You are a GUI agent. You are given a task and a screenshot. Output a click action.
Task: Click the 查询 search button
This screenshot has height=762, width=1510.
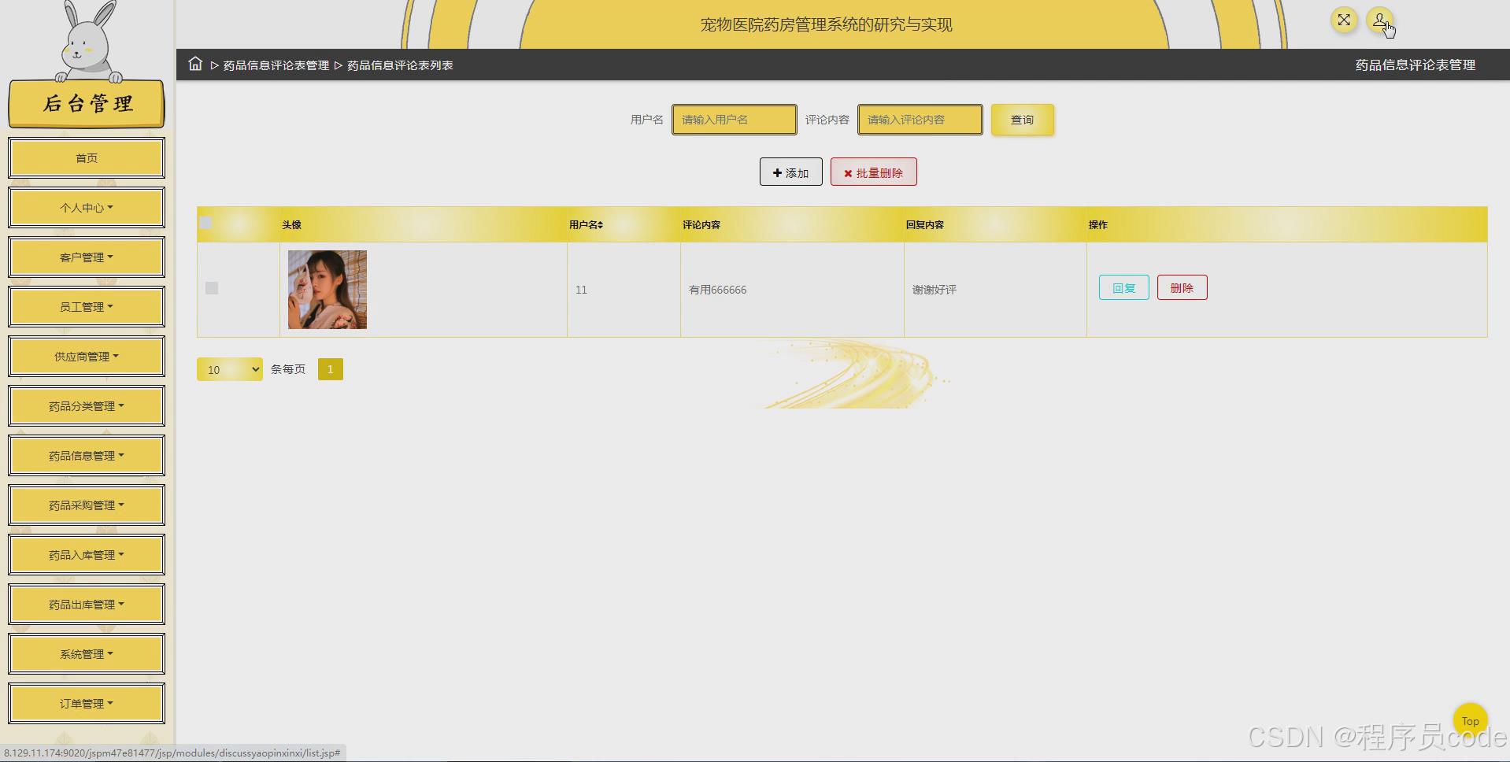click(x=1022, y=120)
